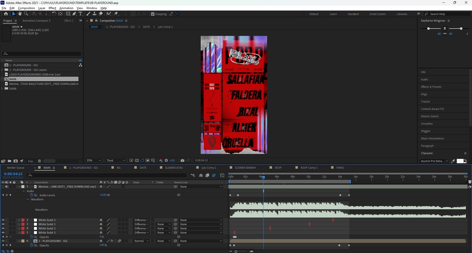Hide White Solid 3 layer 4
472x253 pixels.
tap(3, 228)
